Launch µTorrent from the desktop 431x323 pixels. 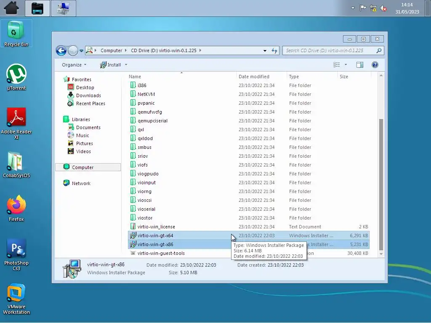coord(16,77)
